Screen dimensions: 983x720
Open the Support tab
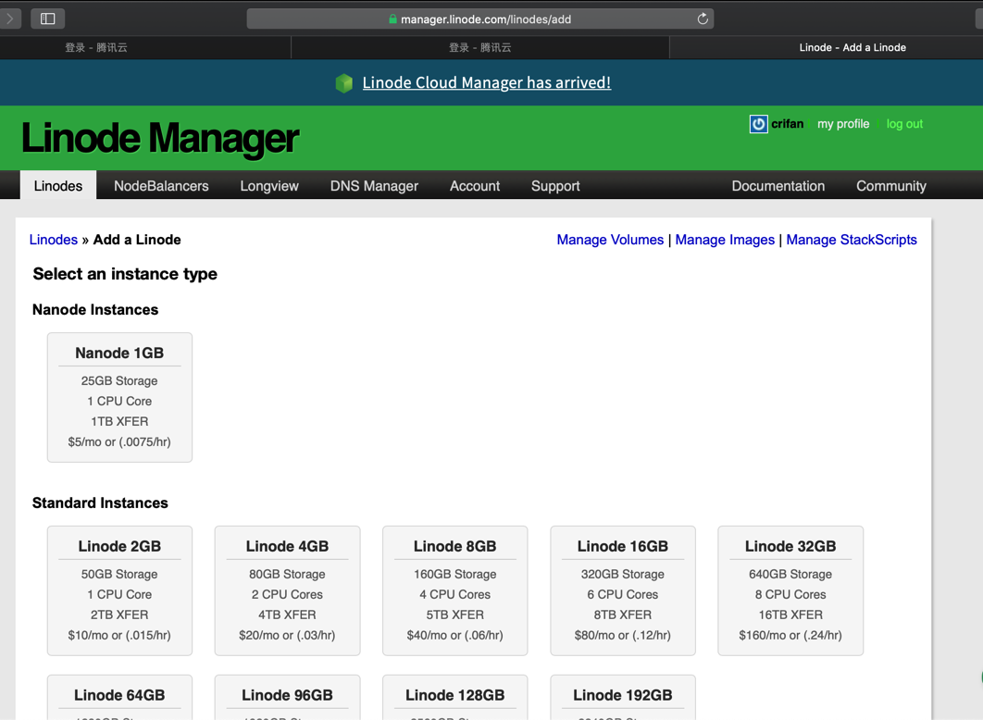pos(555,186)
